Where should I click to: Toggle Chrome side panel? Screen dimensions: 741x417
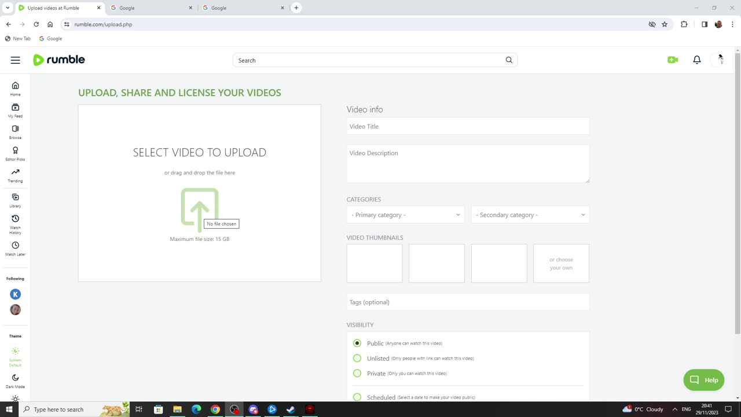coord(705,24)
